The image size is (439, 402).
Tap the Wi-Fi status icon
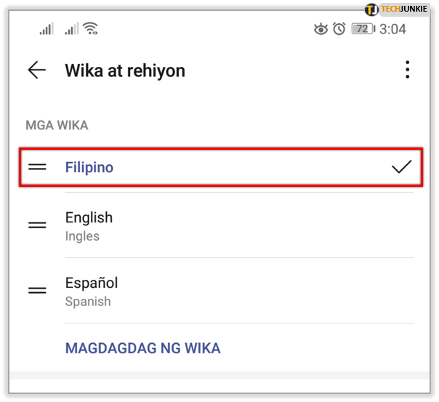[x=92, y=28]
